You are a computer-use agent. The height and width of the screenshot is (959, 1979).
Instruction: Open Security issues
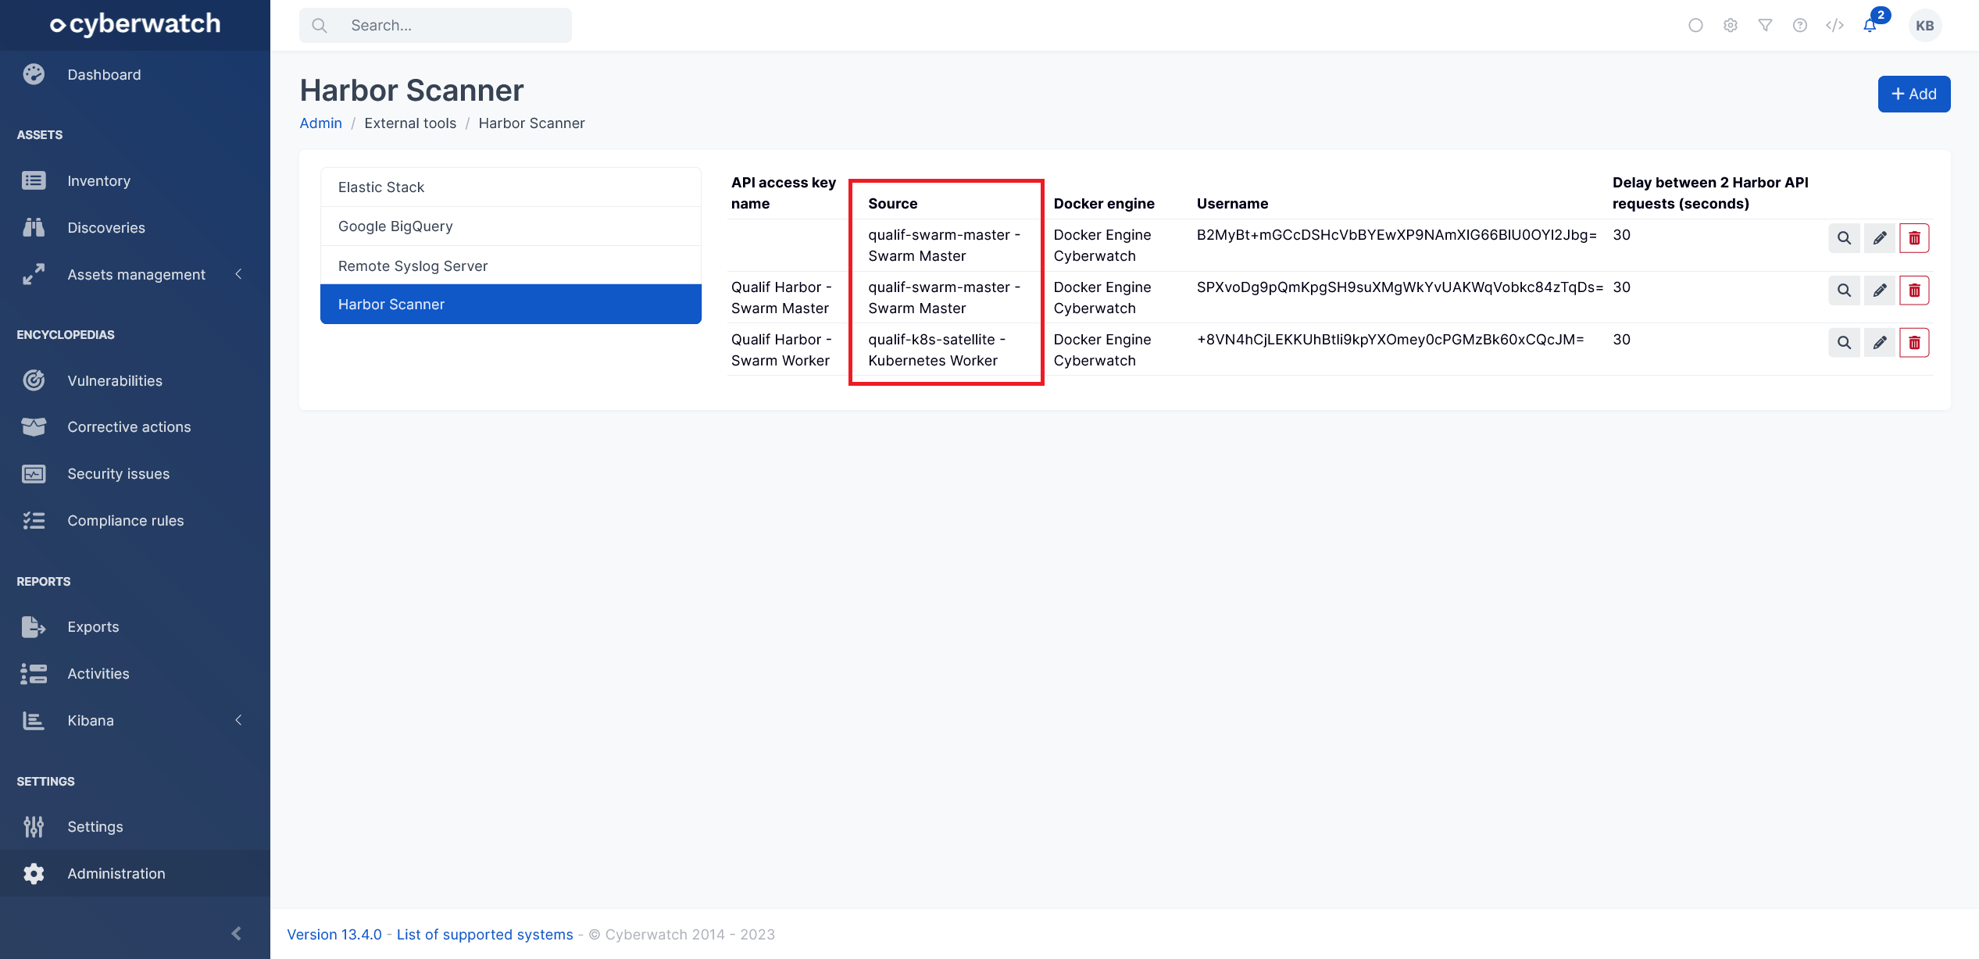click(118, 474)
